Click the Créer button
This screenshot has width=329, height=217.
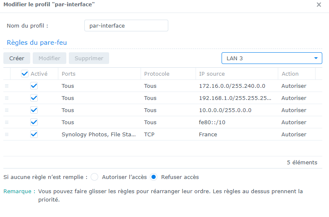(x=17, y=58)
